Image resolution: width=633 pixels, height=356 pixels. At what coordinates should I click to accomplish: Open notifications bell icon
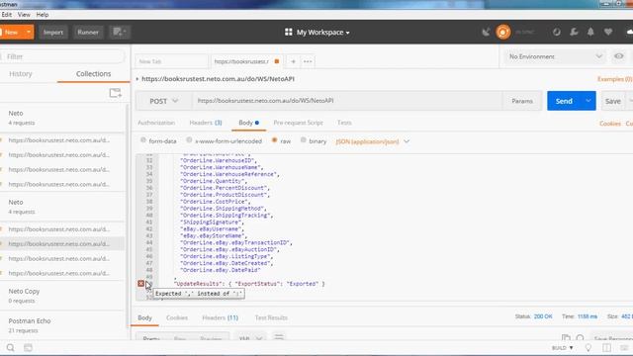coord(590,33)
